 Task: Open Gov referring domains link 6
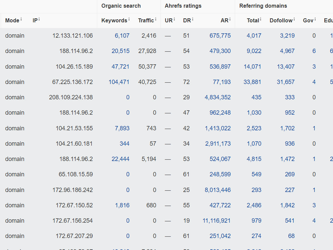[314, 51]
